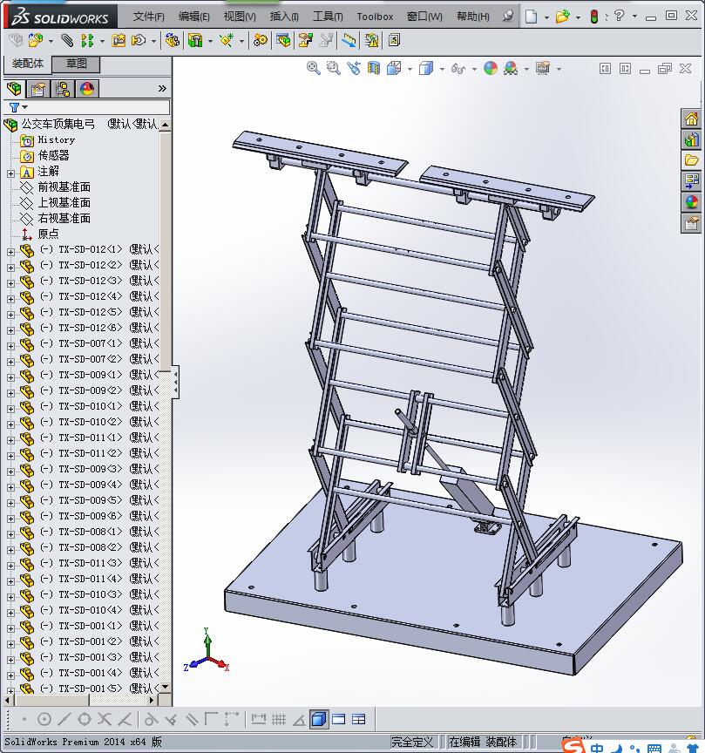
Task: Click the Smart Fasteners icon
Action: pos(119,40)
